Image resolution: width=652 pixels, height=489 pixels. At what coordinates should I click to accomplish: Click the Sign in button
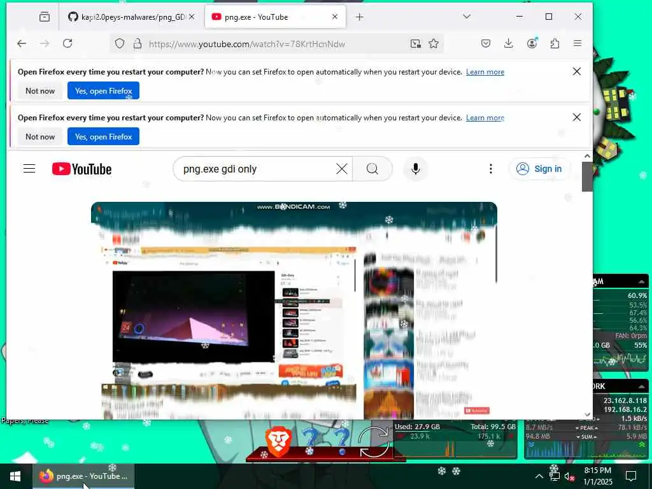[539, 169]
